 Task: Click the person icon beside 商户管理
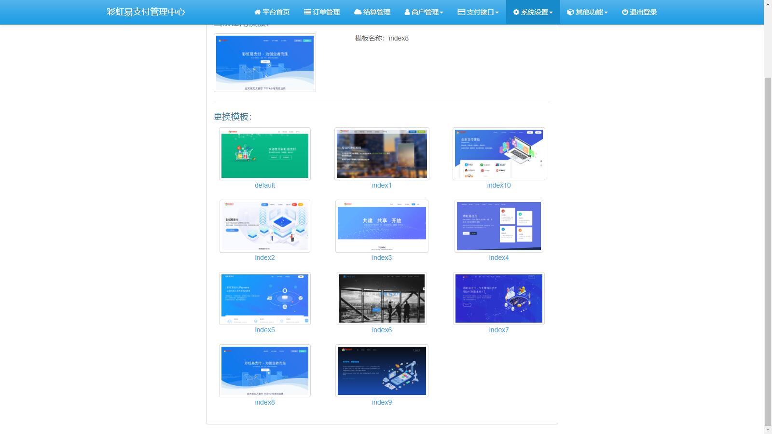pos(406,12)
